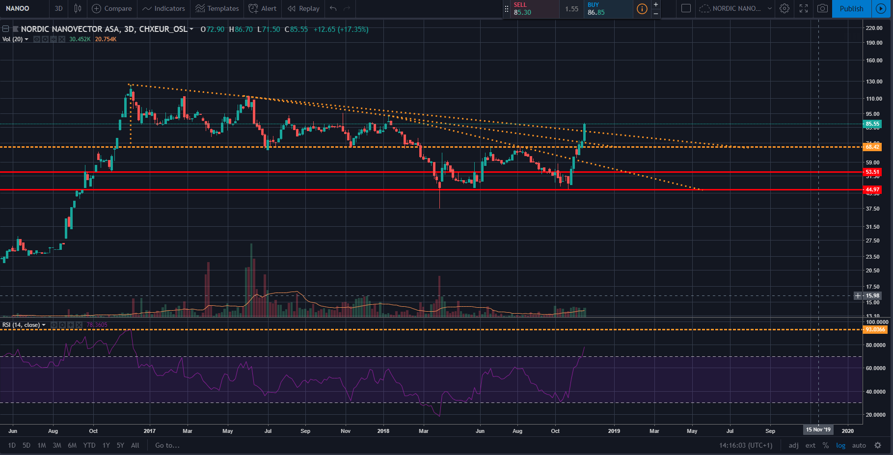Click the play button next to Publish

point(881,8)
